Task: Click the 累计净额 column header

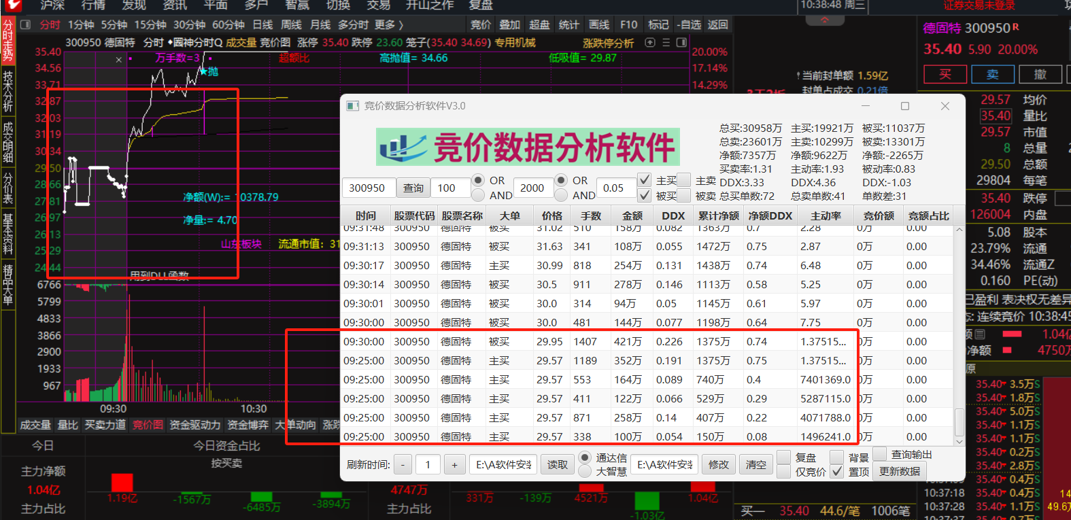Action: click(x=719, y=215)
